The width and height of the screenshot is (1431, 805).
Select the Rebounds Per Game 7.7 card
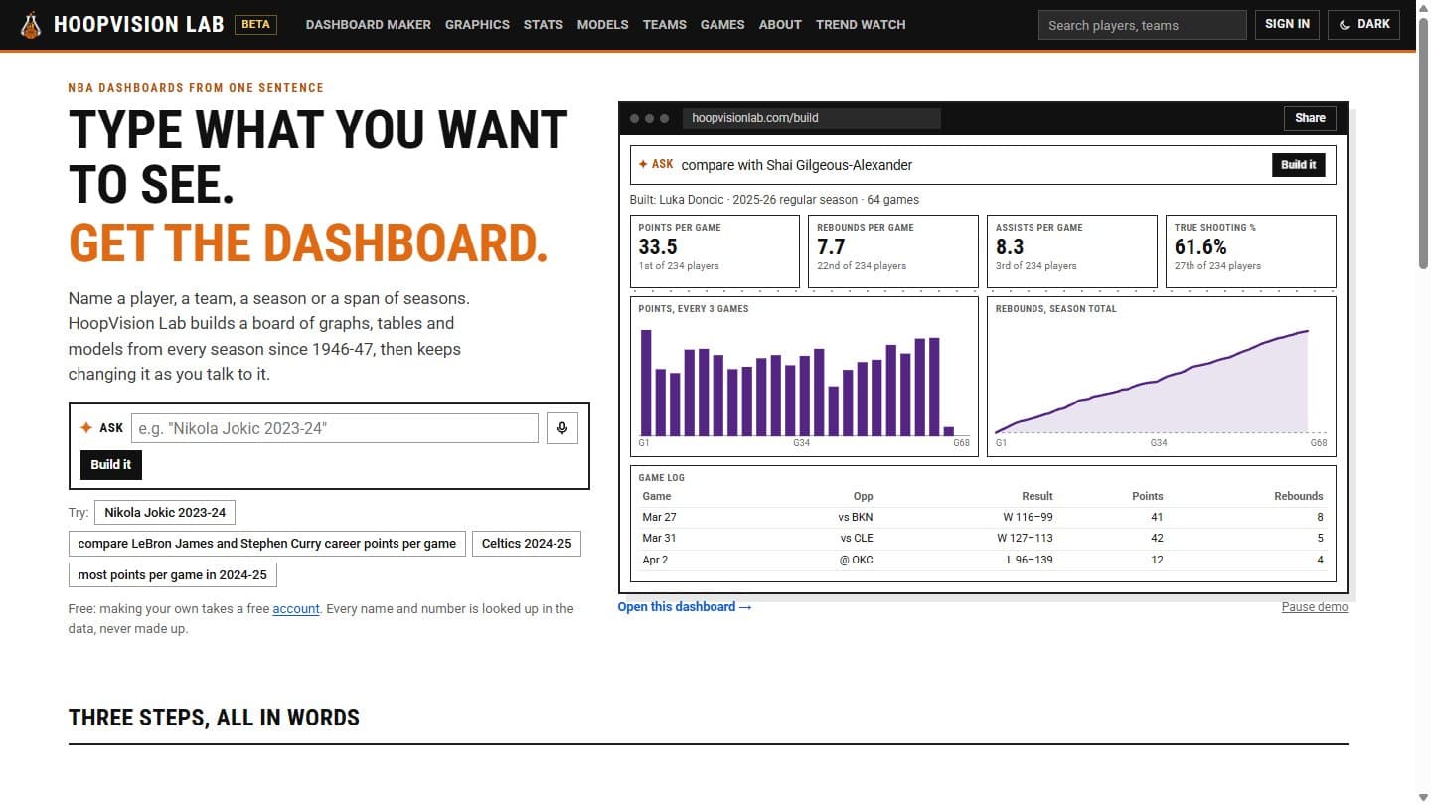[893, 251]
